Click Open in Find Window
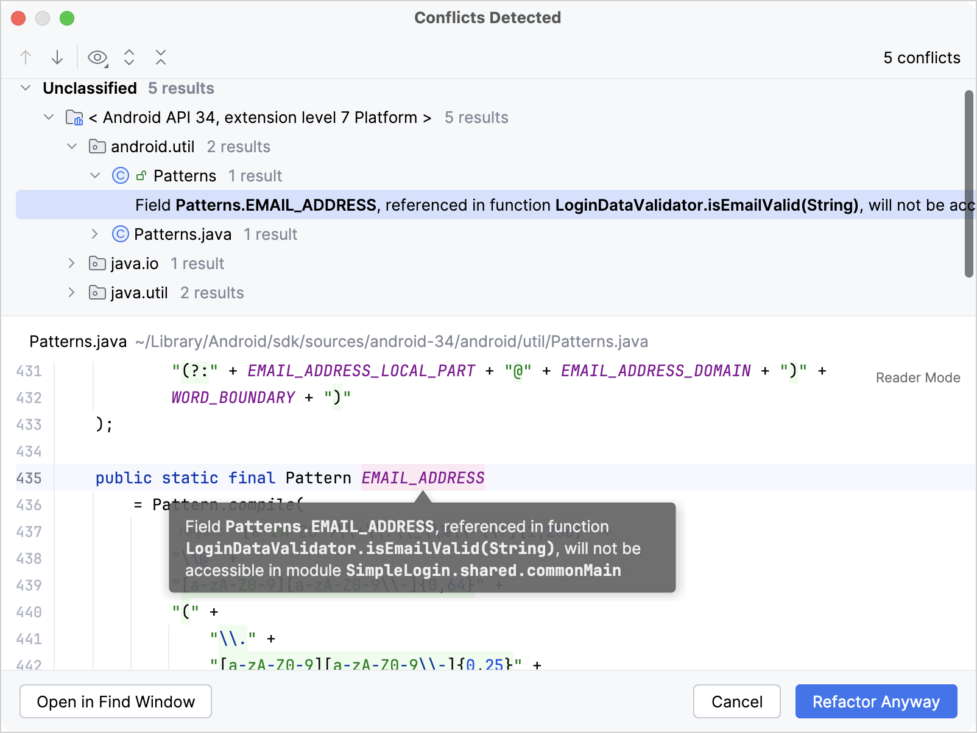This screenshot has width=977, height=733. pos(115,701)
